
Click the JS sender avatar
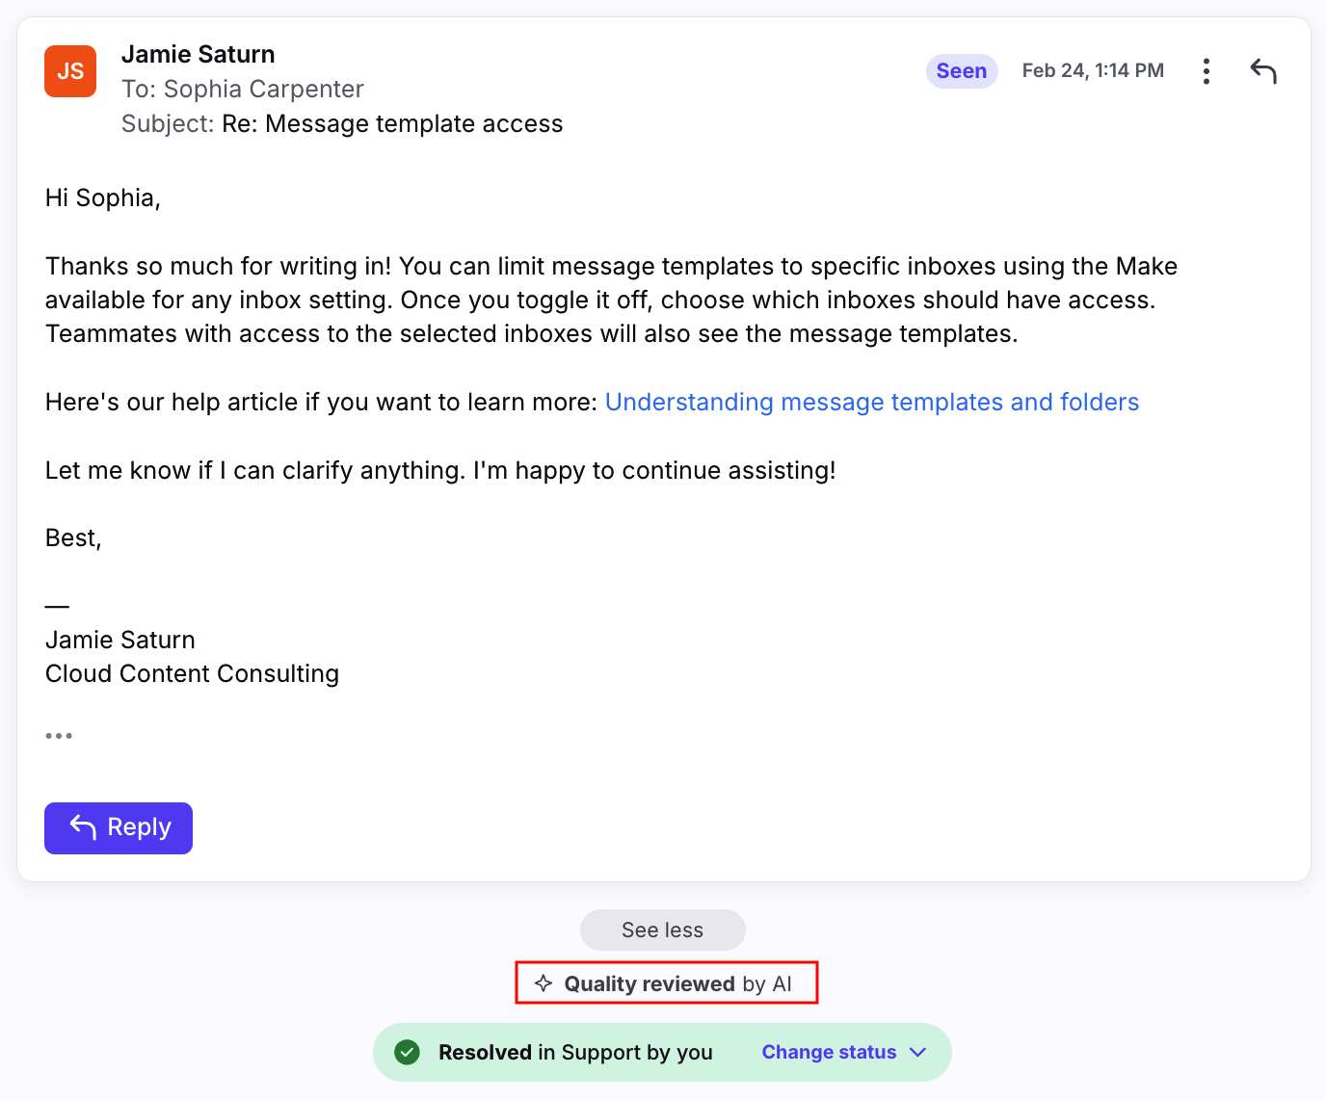[70, 71]
